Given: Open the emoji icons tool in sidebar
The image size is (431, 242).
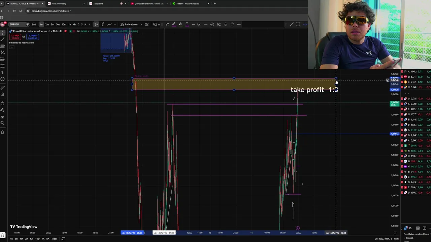Looking at the screenshot, I should pyautogui.click(x=2, y=79).
